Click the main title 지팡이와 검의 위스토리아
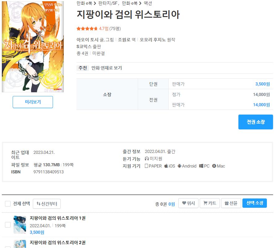 click(128, 14)
